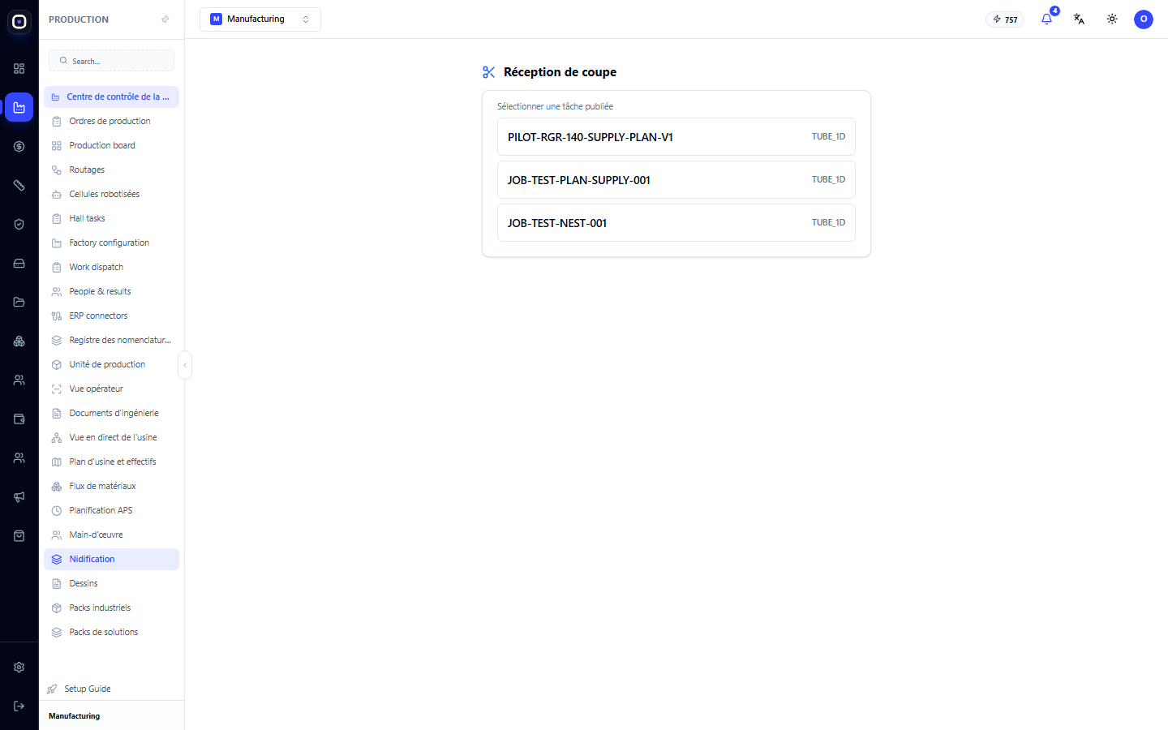Focus the sidebar Search field
Screen dimensions: 1168x730
point(111,61)
